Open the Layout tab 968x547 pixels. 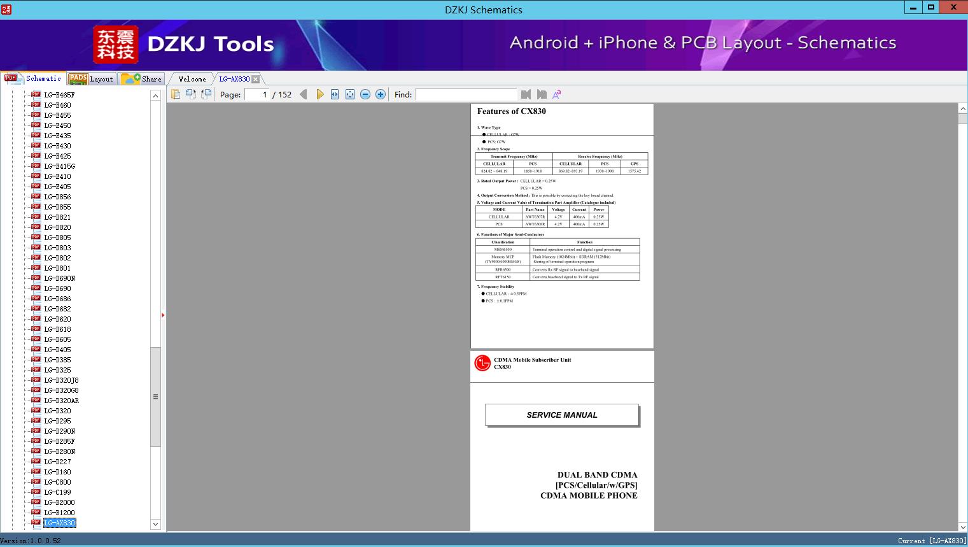click(91, 79)
